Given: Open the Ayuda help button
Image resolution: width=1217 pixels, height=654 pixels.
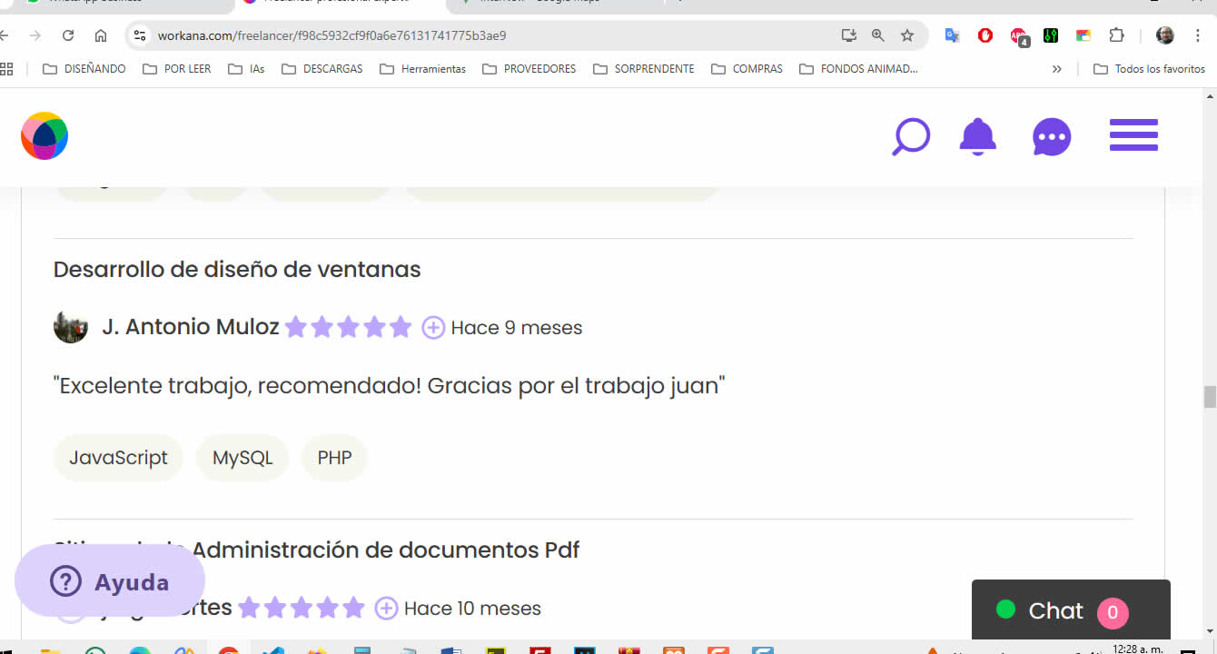Looking at the screenshot, I should point(110,582).
